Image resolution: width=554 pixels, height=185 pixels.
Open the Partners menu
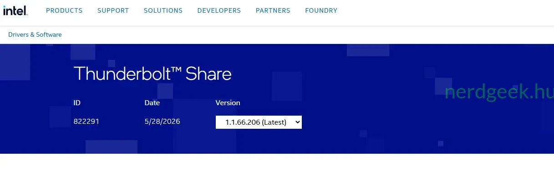click(273, 10)
